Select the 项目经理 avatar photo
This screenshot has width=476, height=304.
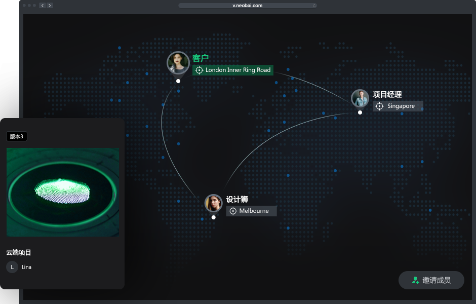tap(360, 98)
